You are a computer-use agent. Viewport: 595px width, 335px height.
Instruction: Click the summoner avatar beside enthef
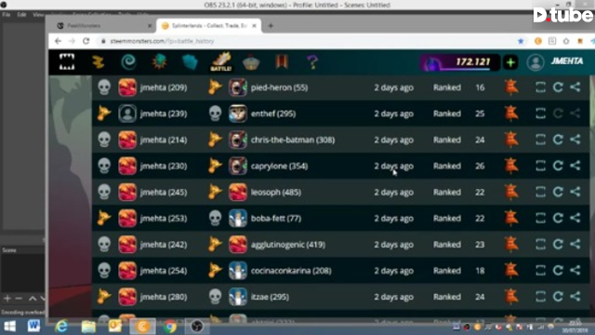pos(238,114)
